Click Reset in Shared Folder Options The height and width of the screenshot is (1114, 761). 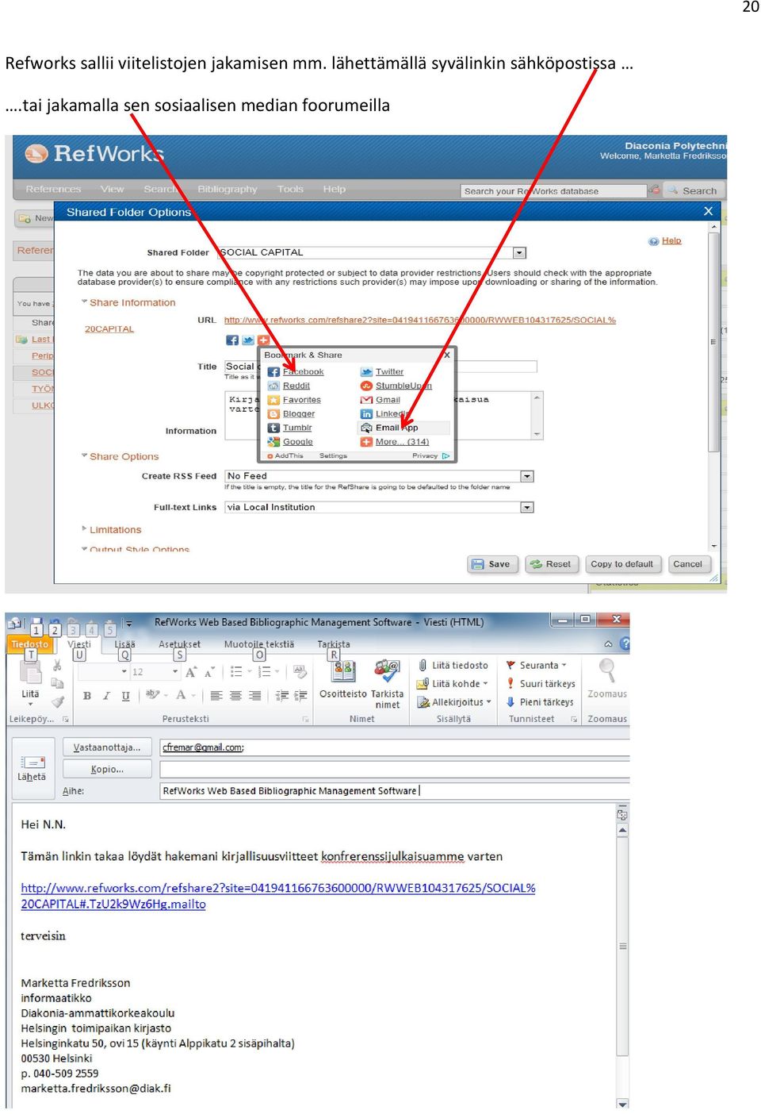(551, 564)
